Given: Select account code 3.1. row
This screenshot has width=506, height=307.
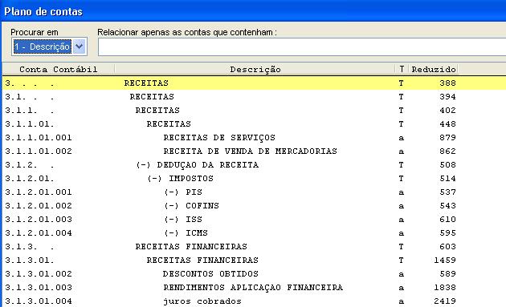Looking at the screenshot, I should [x=254, y=97].
